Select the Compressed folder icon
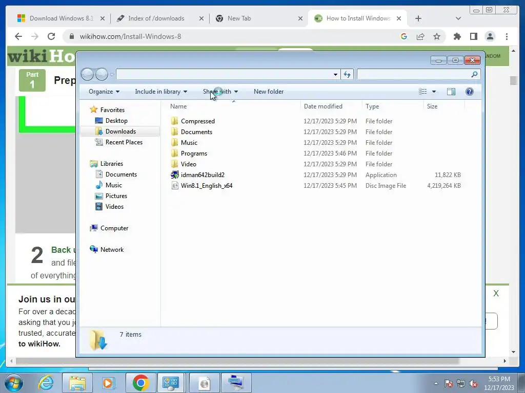This screenshot has height=393, width=525. coord(174,121)
